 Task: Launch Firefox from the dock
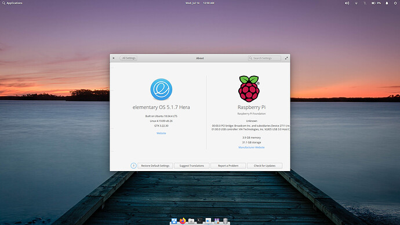tap(183, 221)
